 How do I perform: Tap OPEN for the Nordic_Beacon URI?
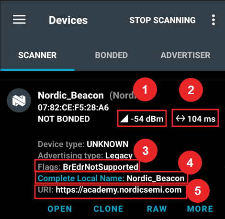pos(60,209)
